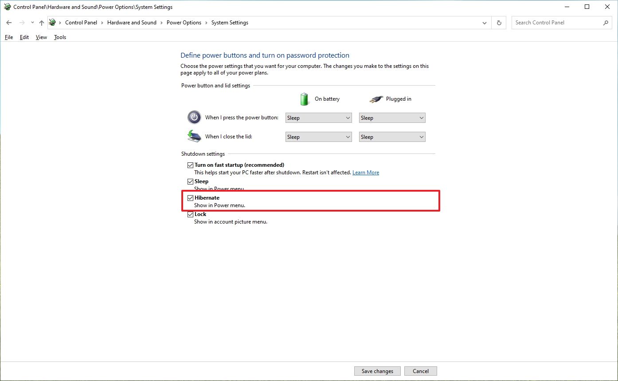Viewport: 618px width, 381px height.
Task: Open the recent locations chevron
Action: pyautogui.click(x=32, y=23)
